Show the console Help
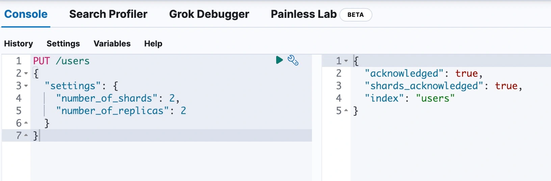The height and width of the screenshot is (181, 551). pyautogui.click(x=153, y=44)
